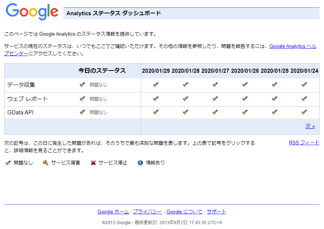Click the 2020/01/27 column header

click(215, 71)
